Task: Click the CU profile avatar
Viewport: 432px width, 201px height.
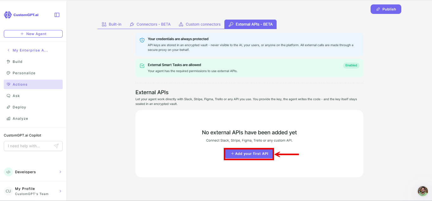Action: 8,191
